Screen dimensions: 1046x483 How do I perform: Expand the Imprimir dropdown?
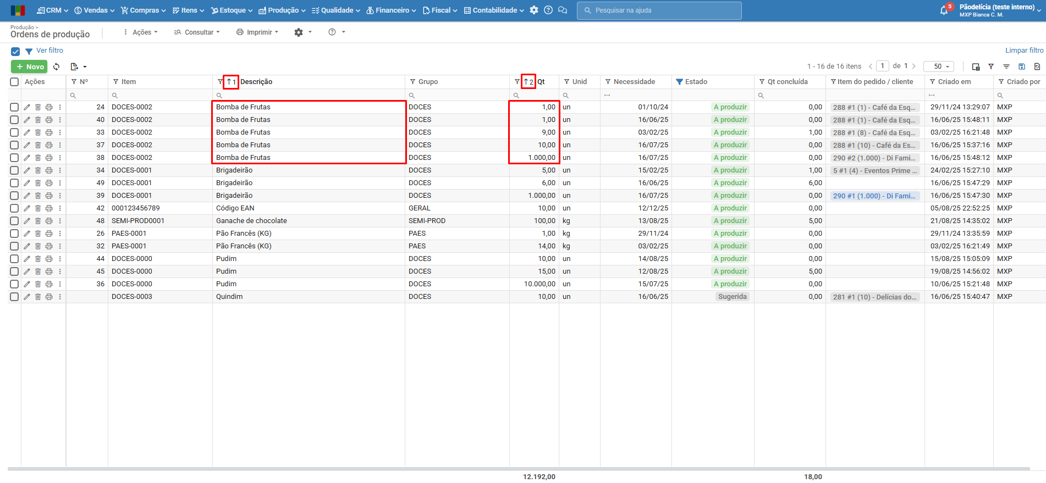click(x=257, y=32)
